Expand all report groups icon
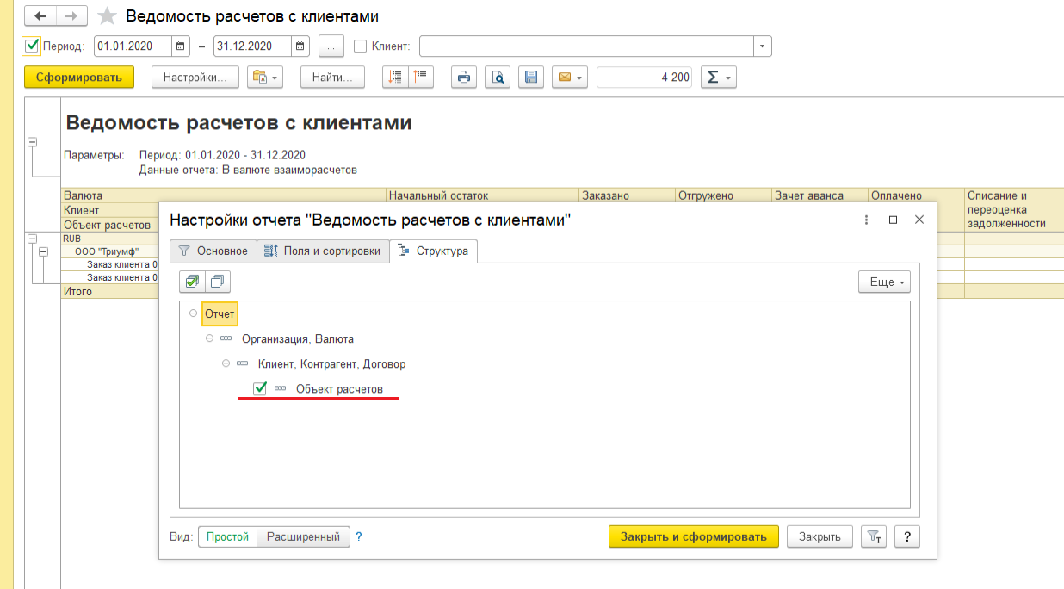 tap(395, 77)
